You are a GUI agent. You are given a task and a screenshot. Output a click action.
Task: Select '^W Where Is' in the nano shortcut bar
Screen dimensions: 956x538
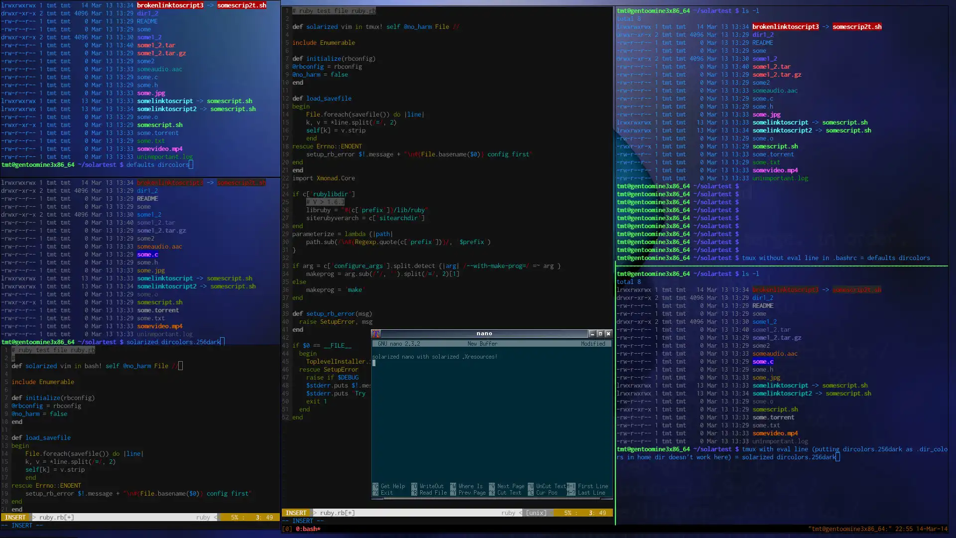tap(467, 486)
